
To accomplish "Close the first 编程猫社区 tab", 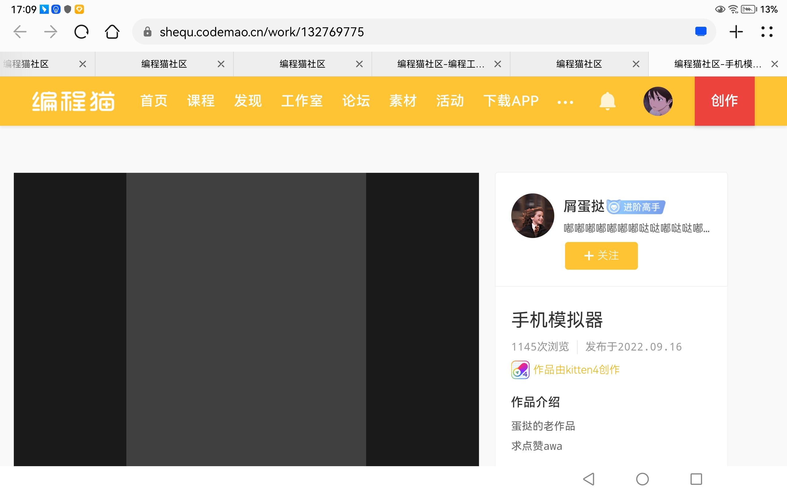I will [83, 64].
